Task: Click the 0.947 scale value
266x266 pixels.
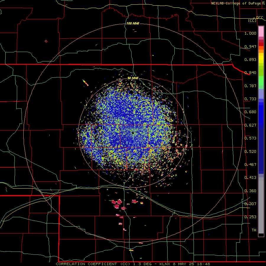Action: pyautogui.click(x=250, y=46)
